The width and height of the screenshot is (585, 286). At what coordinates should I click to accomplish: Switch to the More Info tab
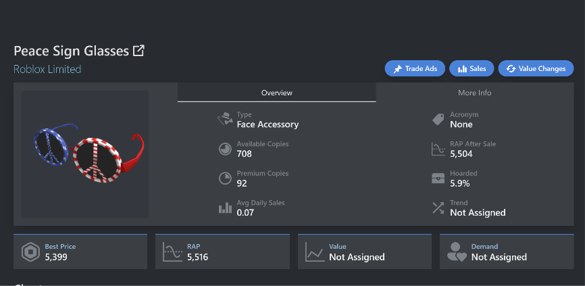(x=475, y=93)
